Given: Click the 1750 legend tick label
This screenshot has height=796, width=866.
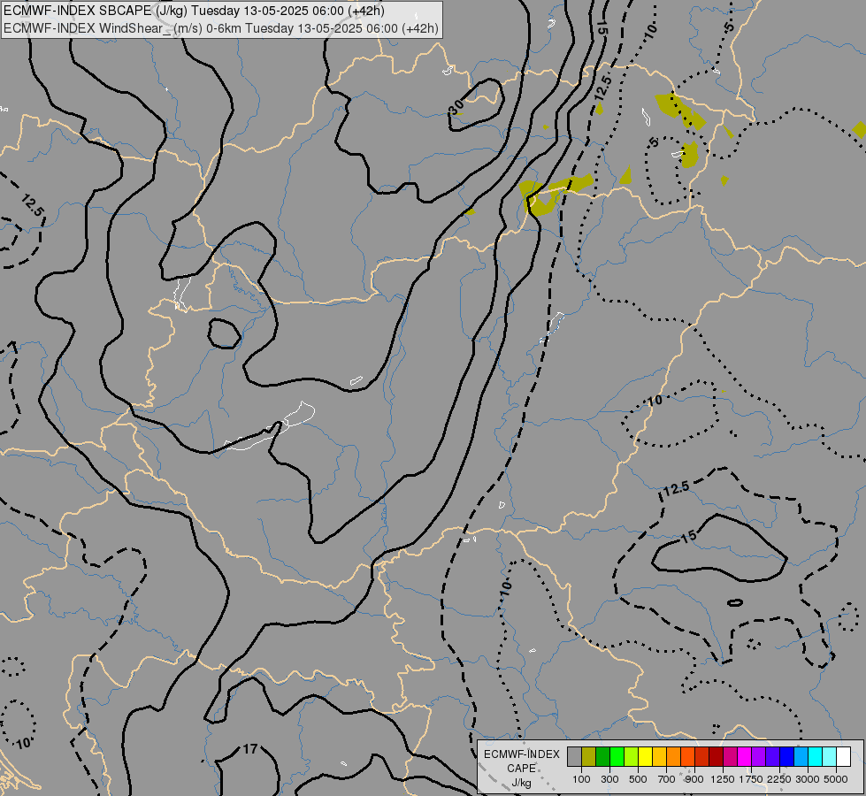Looking at the screenshot, I should [x=751, y=779].
